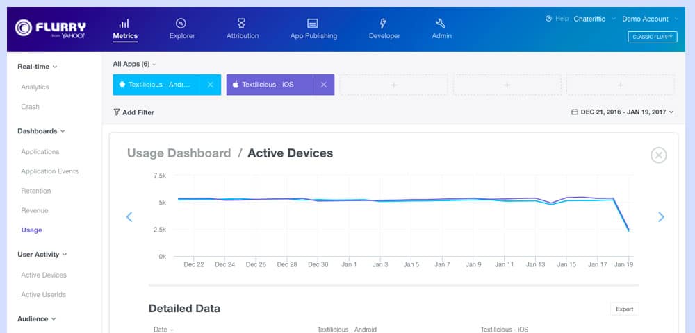Click the Jan 19 drop on the chart line

(x=628, y=230)
